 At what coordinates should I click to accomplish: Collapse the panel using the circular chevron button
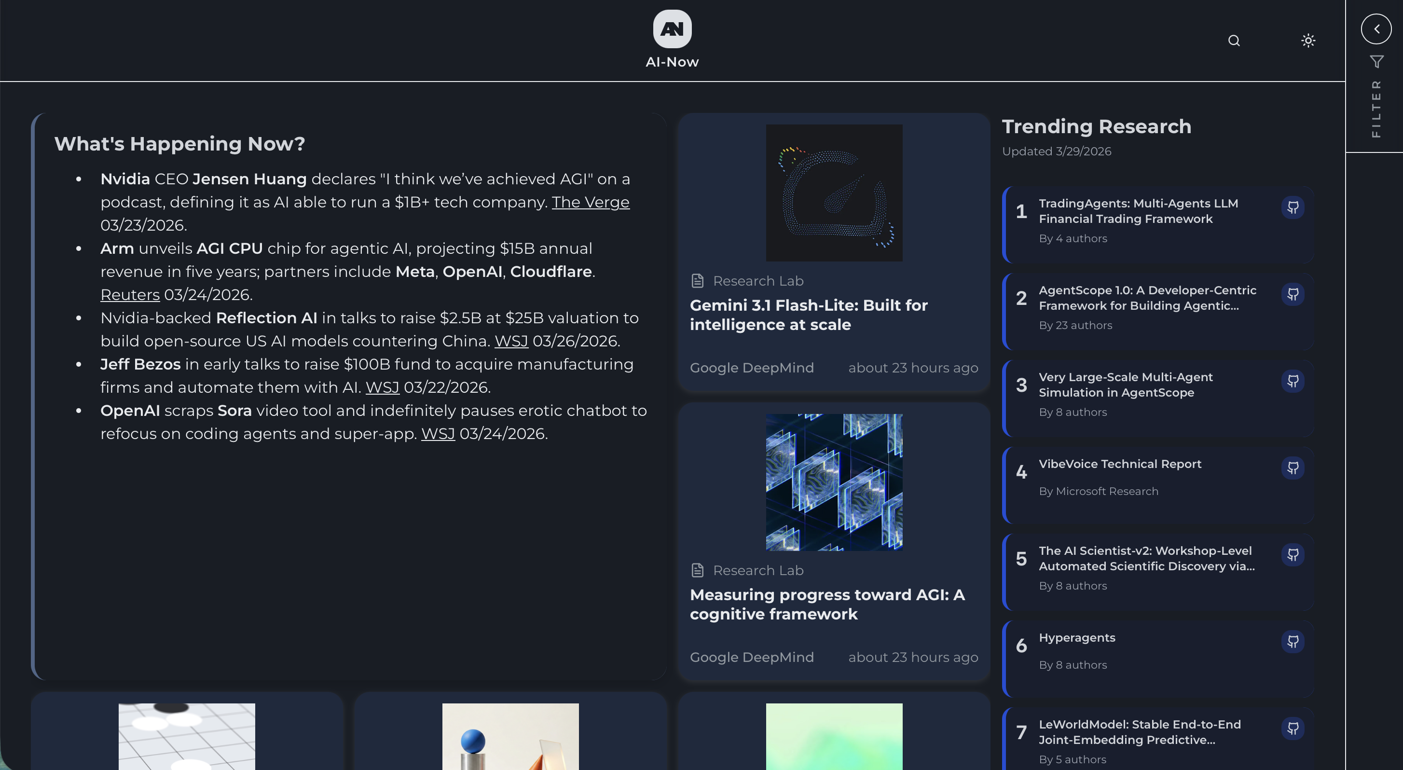pyautogui.click(x=1376, y=29)
